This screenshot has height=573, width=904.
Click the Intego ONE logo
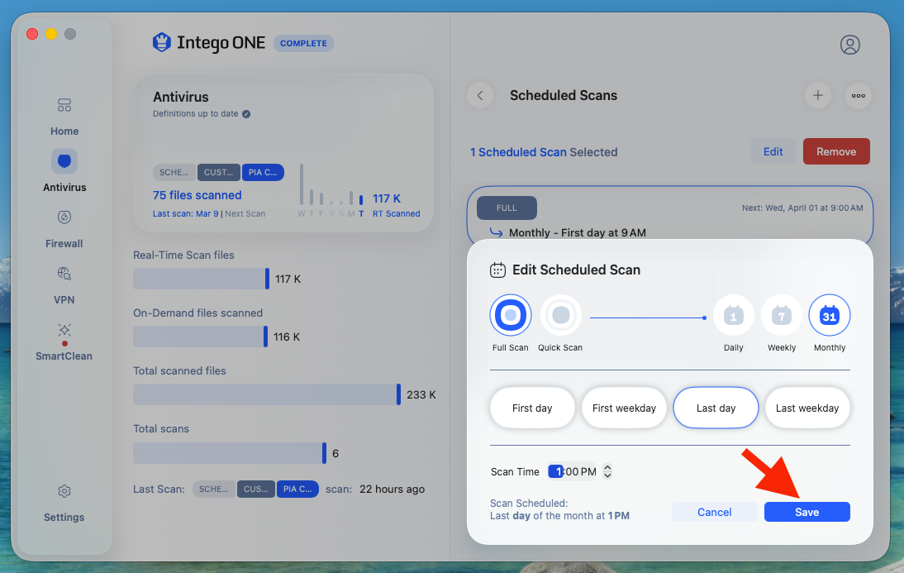[x=209, y=43]
